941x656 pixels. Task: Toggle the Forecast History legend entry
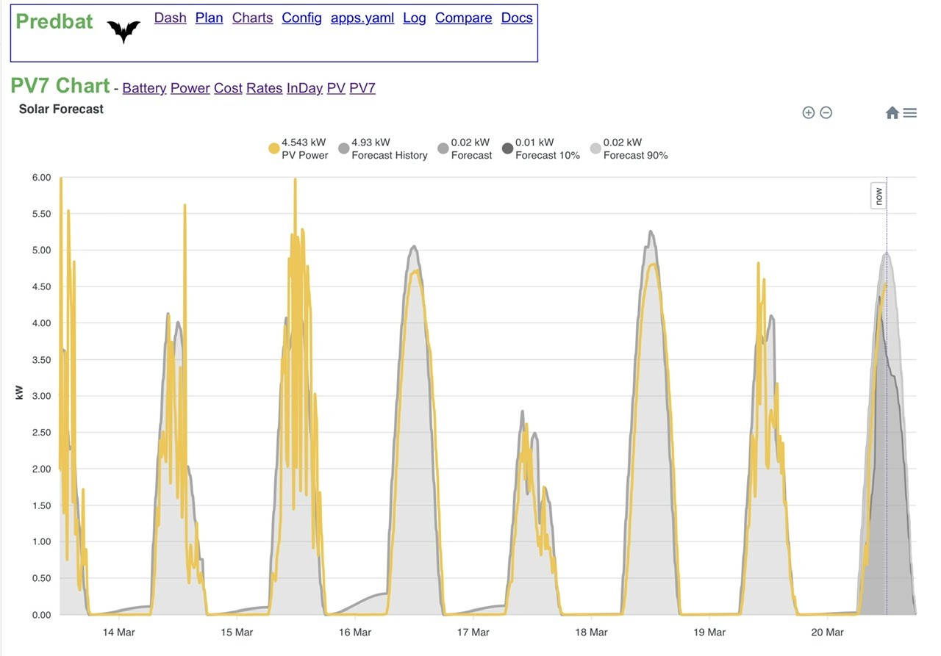click(x=382, y=149)
